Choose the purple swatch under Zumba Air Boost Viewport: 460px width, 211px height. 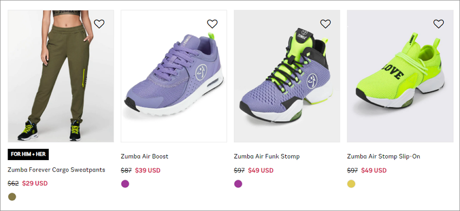click(125, 184)
